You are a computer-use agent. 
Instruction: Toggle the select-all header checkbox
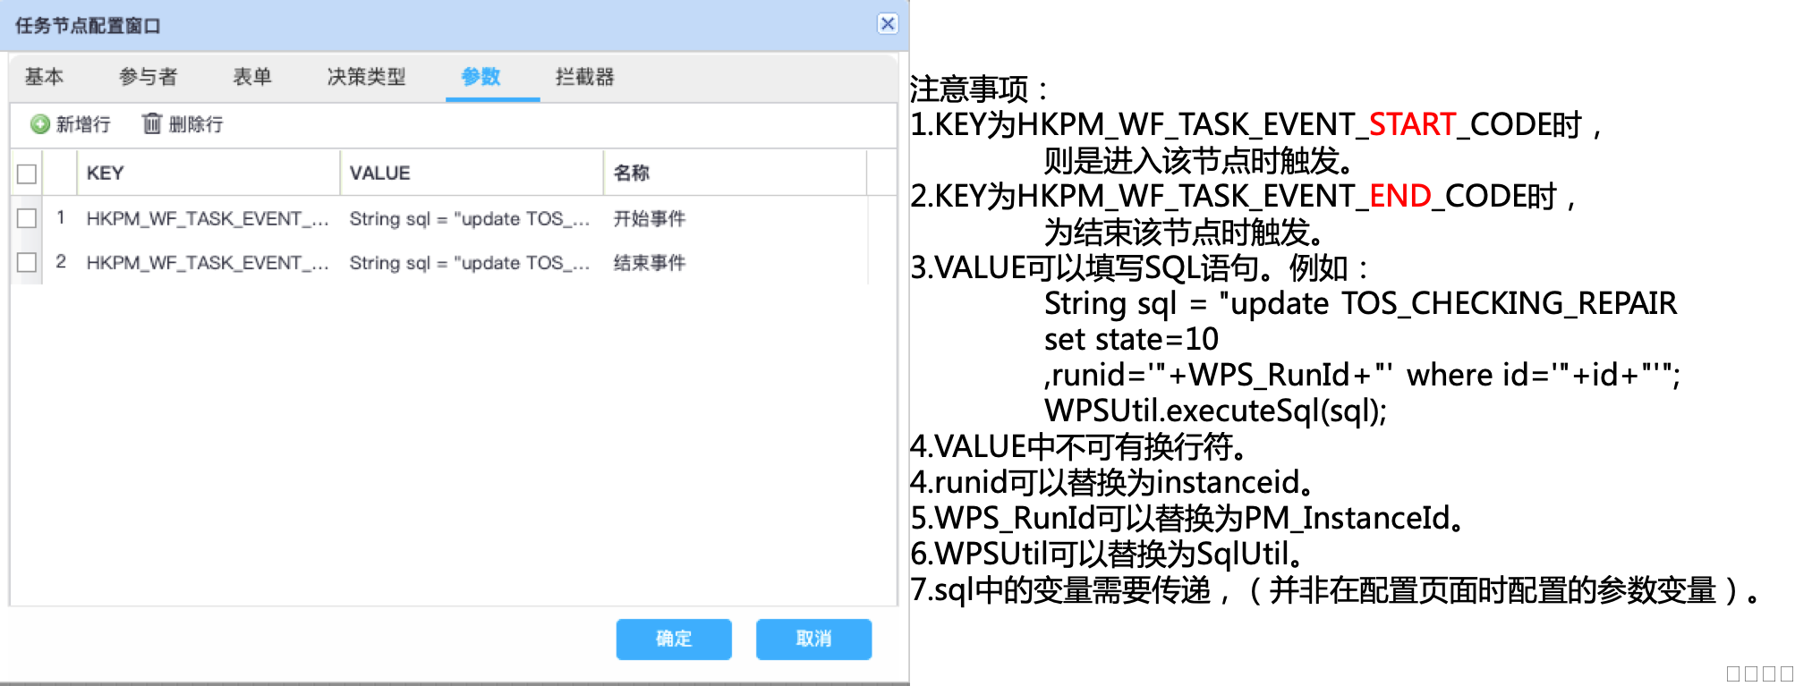pyautogui.click(x=27, y=174)
